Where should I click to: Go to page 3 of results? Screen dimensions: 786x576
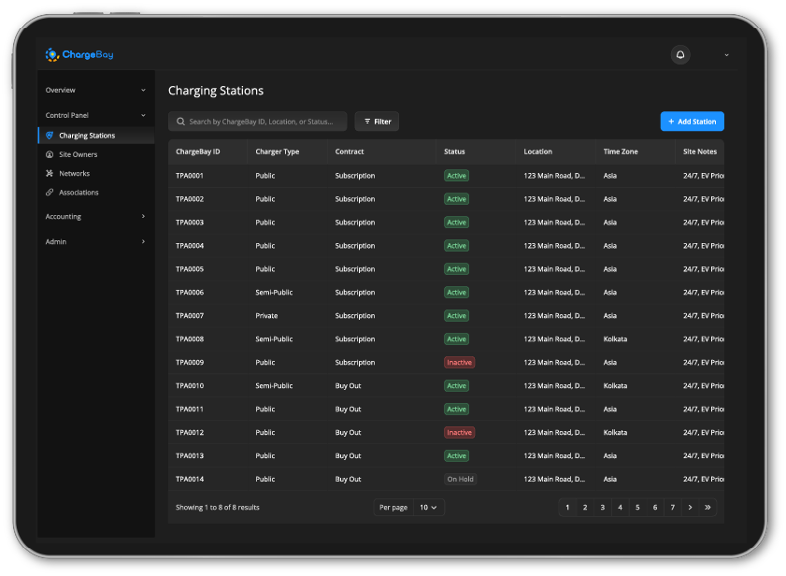tap(602, 508)
